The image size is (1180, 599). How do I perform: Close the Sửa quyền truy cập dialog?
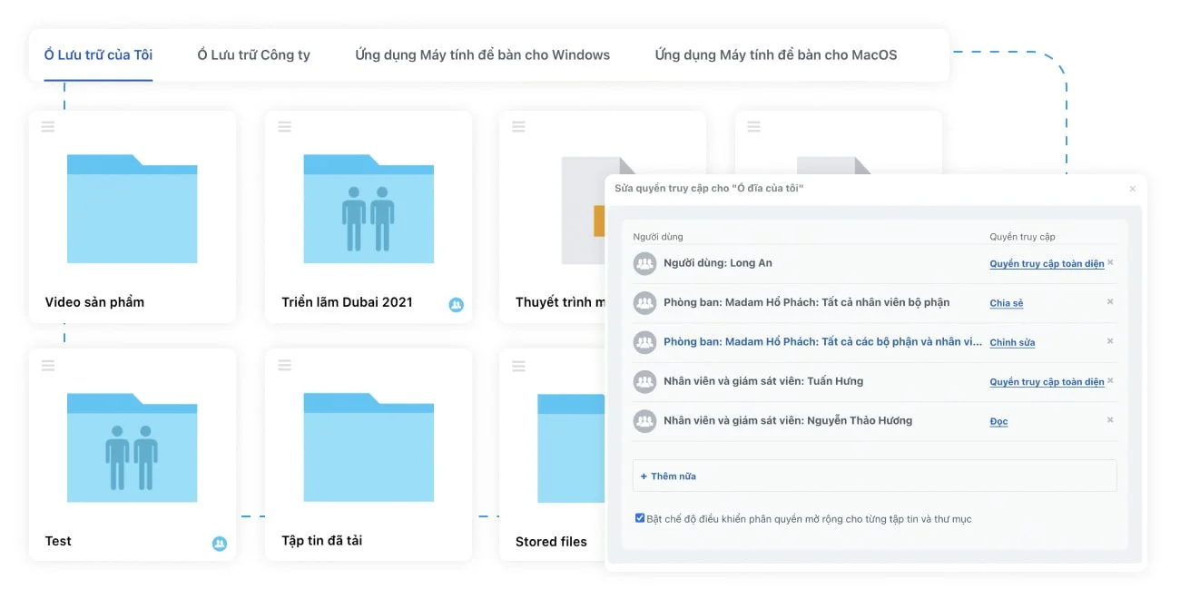pyautogui.click(x=1132, y=189)
